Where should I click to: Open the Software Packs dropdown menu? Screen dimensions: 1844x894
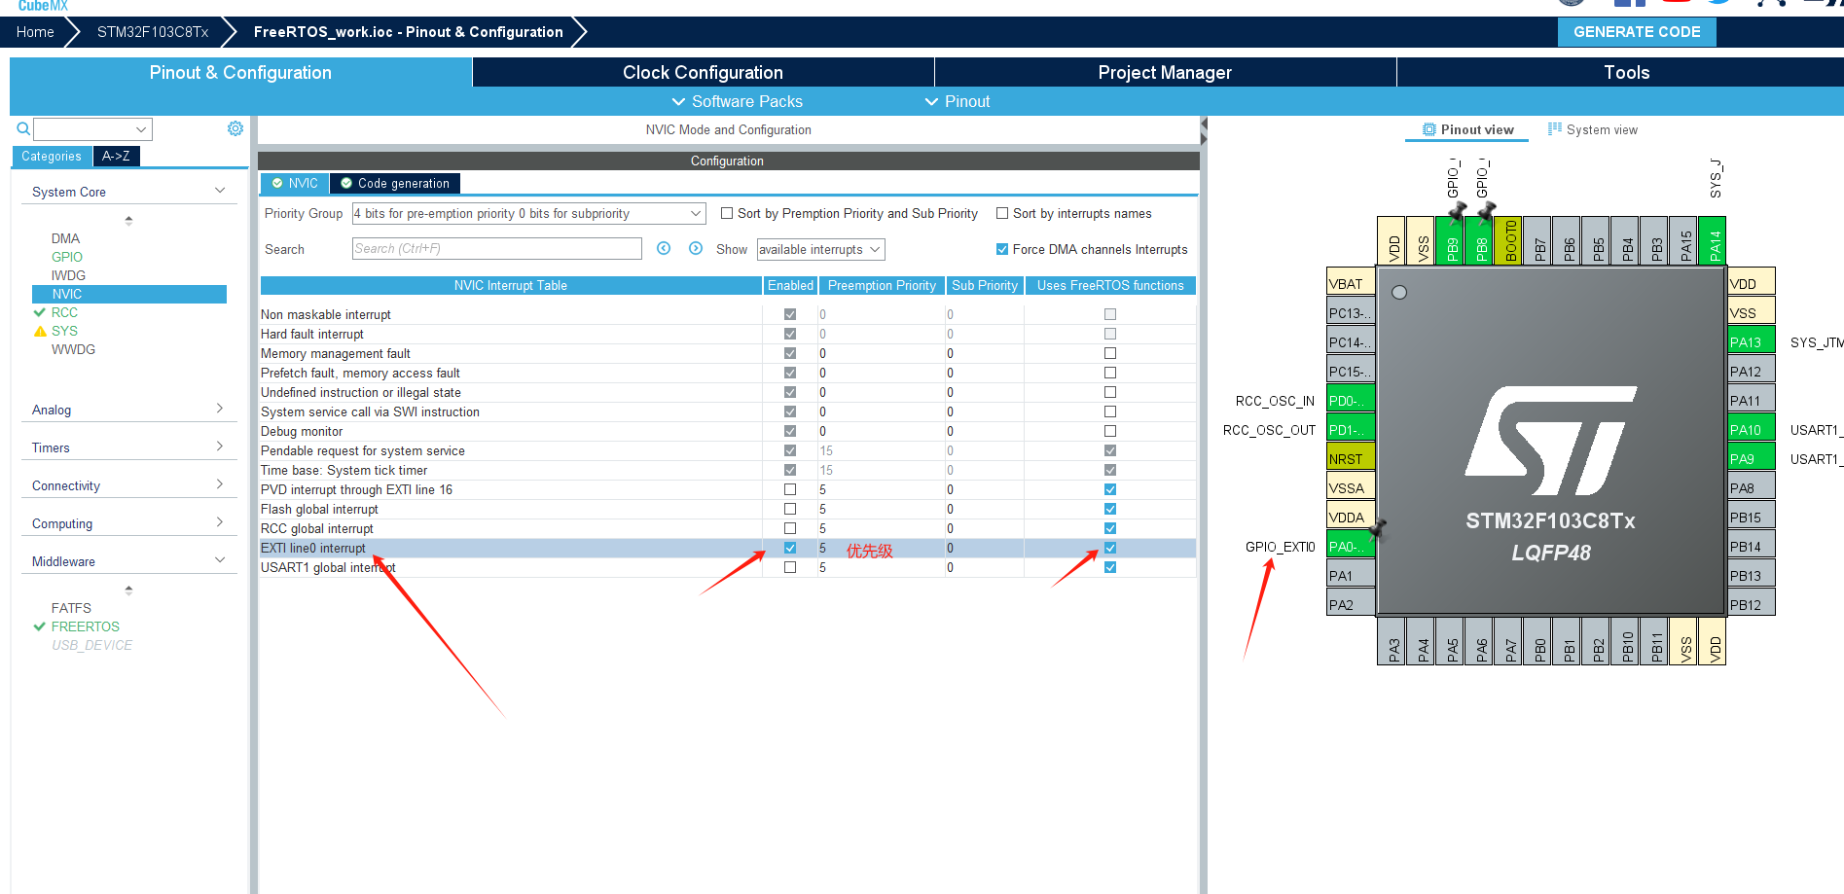(x=737, y=101)
